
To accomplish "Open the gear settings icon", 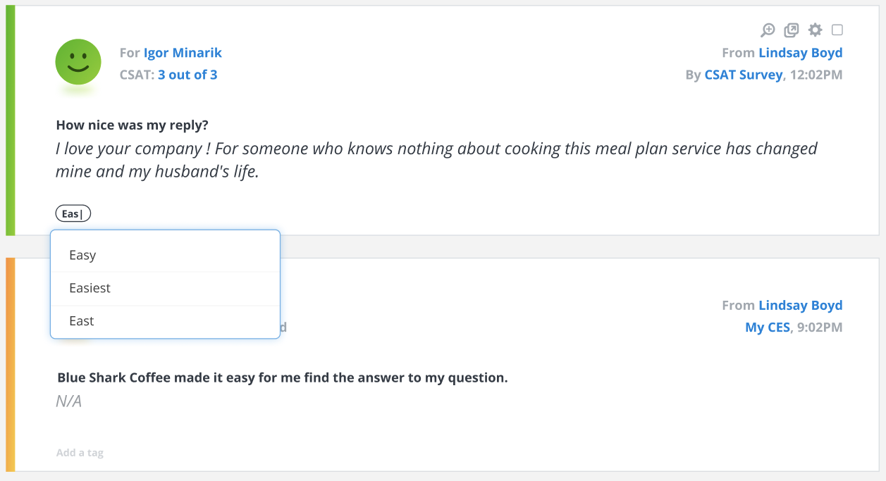I will pyautogui.click(x=815, y=30).
